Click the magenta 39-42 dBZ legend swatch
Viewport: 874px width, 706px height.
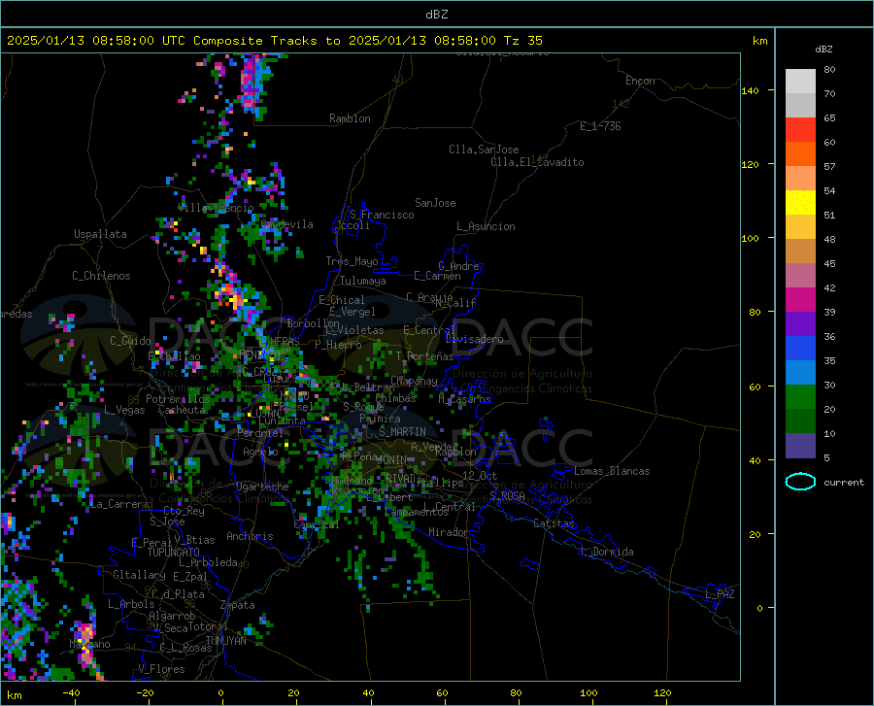click(800, 300)
